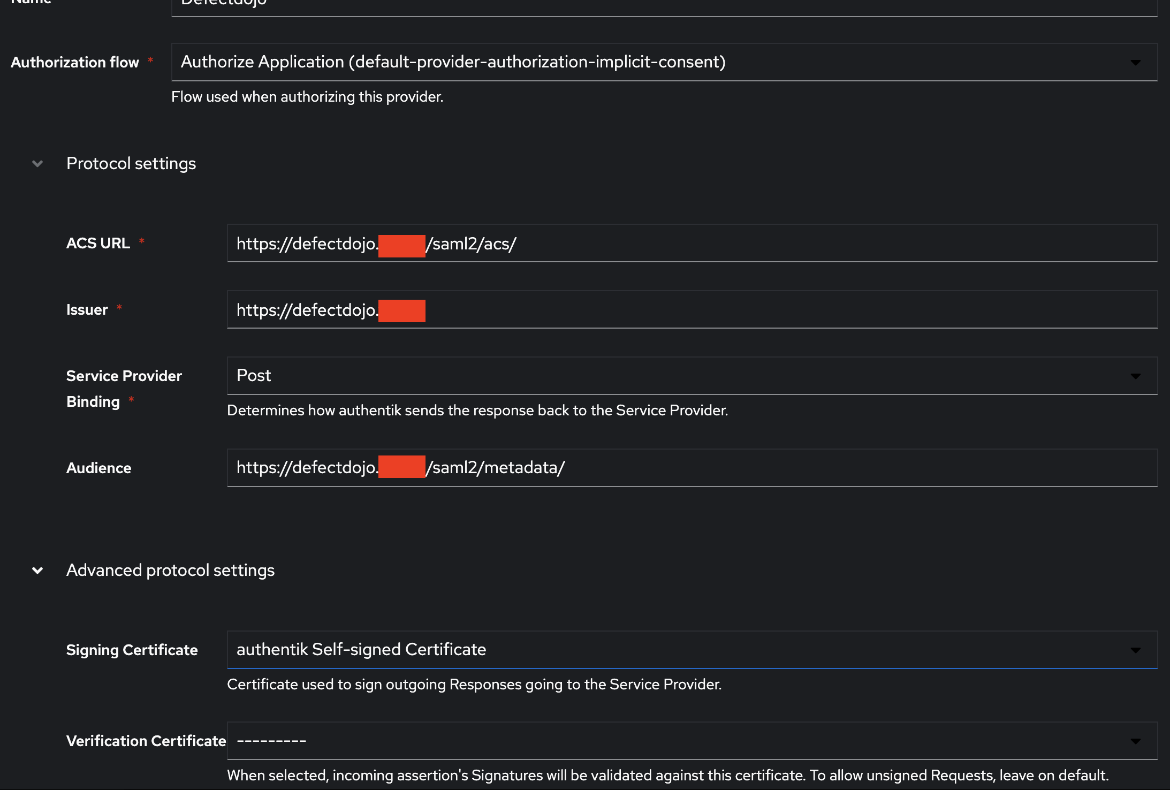The image size is (1170, 790).
Task: Collapse the Advanced protocol settings section
Action: (37, 571)
